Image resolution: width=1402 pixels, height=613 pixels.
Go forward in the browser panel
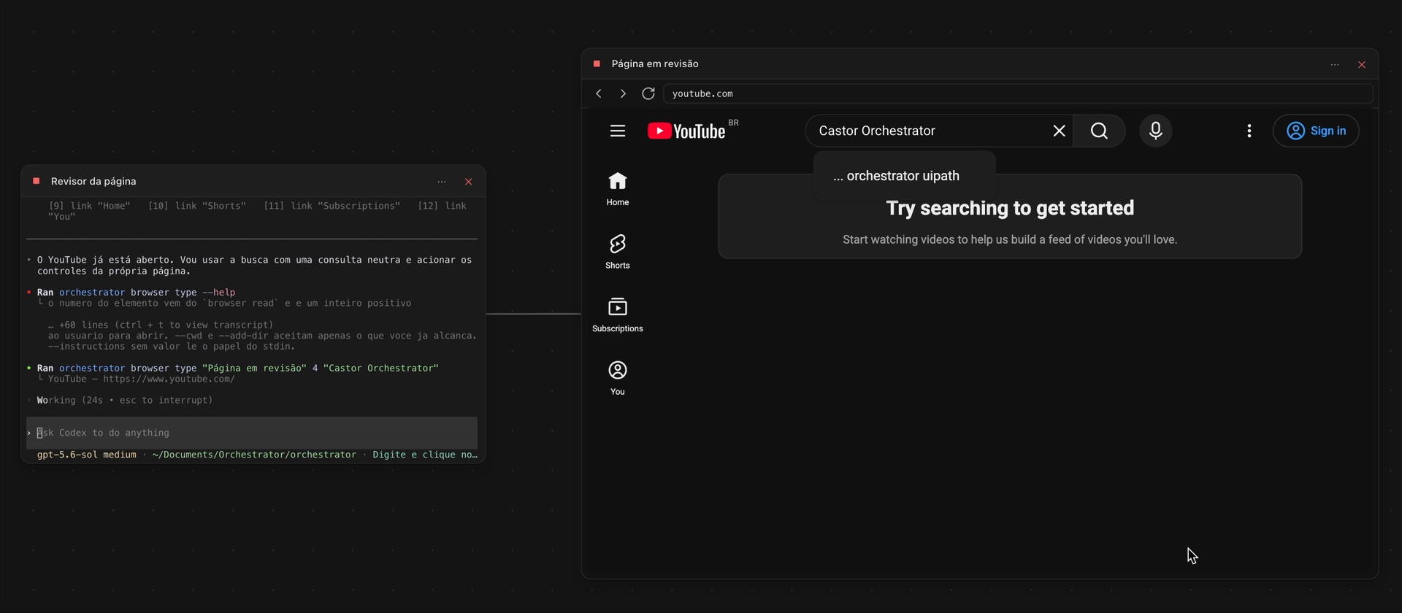623,93
